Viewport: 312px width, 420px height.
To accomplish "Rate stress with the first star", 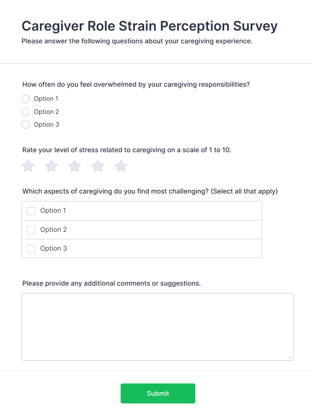I will point(28,166).
